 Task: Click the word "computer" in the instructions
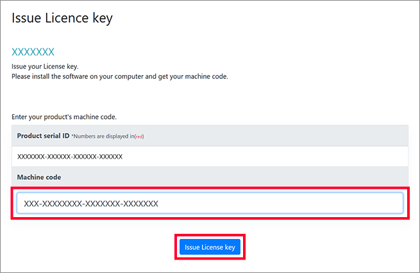[x=128, y=76]
